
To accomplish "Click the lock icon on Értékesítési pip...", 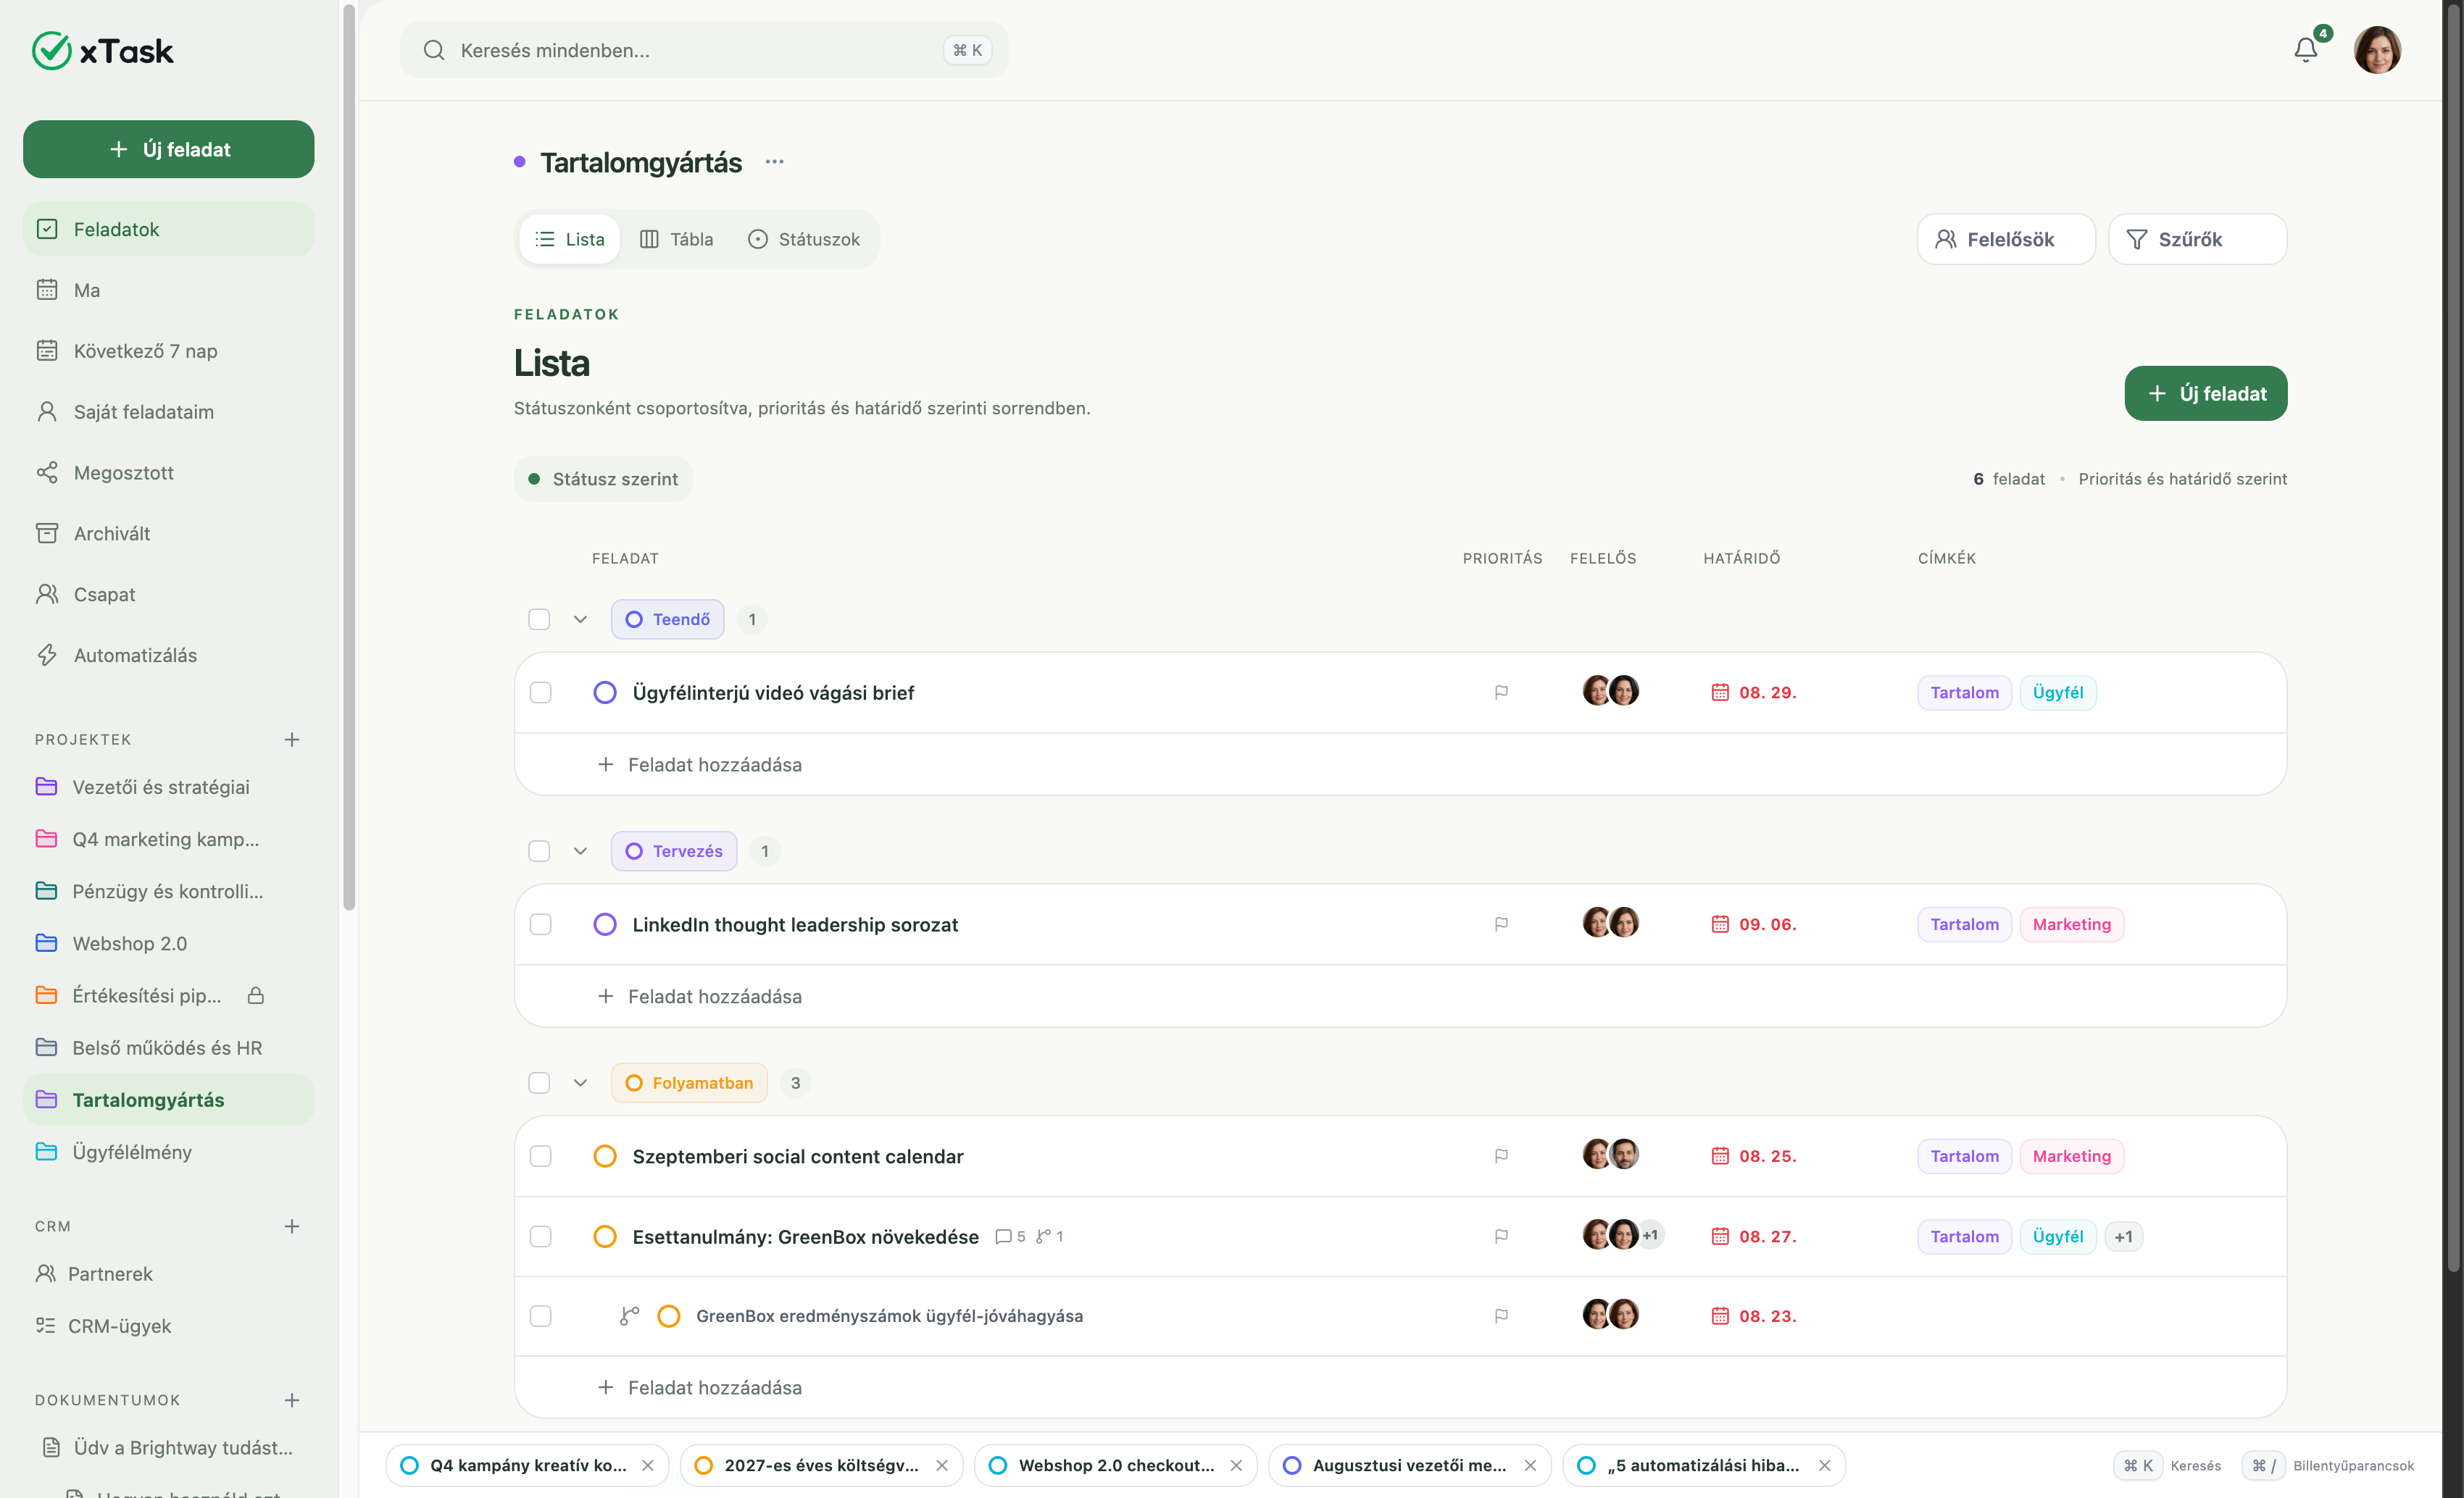I will [x=256, y=995].
